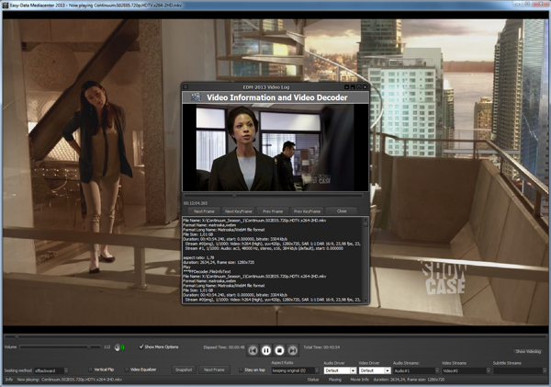Enable the Vertical Flip checkbox

tap(90, 370)
